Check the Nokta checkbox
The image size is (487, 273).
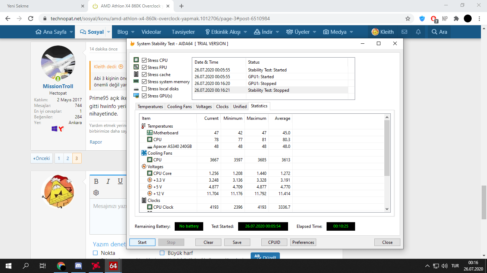click(95, 253)
